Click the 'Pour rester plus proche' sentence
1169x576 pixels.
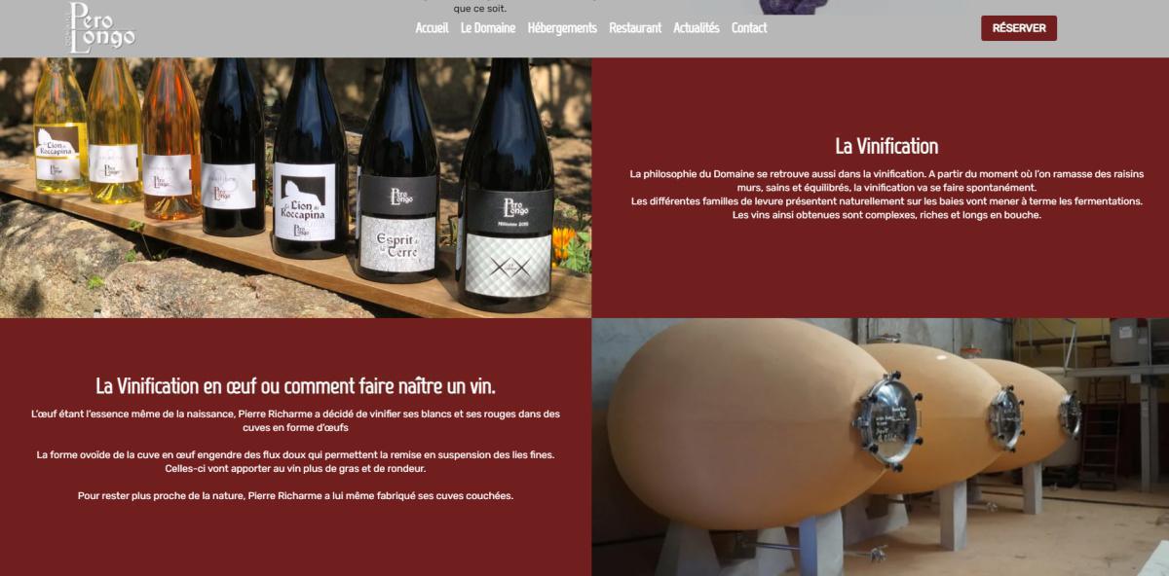pos(295,495)
